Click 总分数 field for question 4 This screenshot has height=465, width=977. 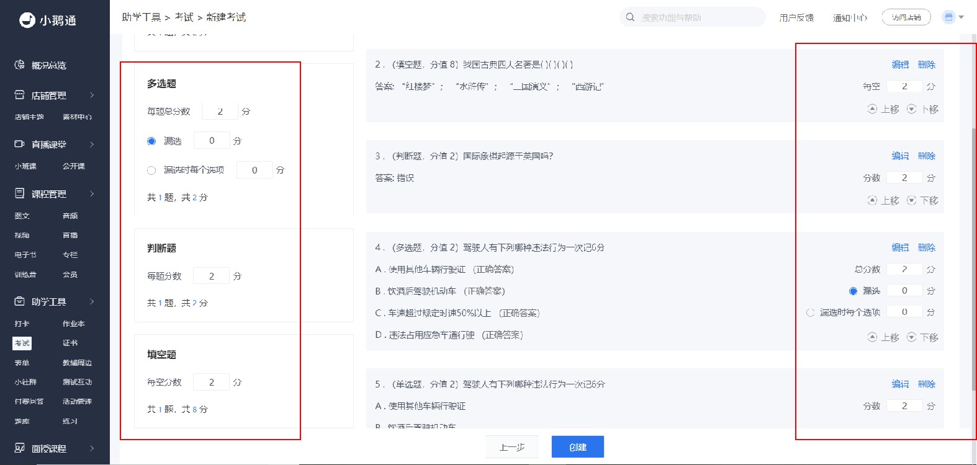904,269
